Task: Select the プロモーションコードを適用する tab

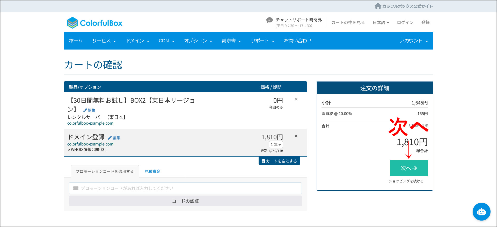Action: [x=105, y=172]
